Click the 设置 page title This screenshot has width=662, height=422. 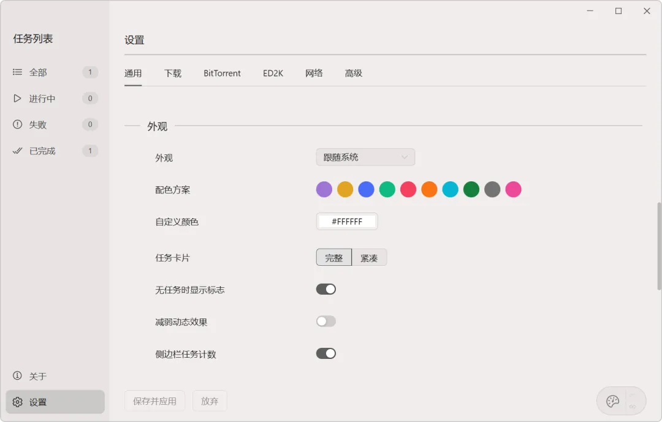(134, 40)
